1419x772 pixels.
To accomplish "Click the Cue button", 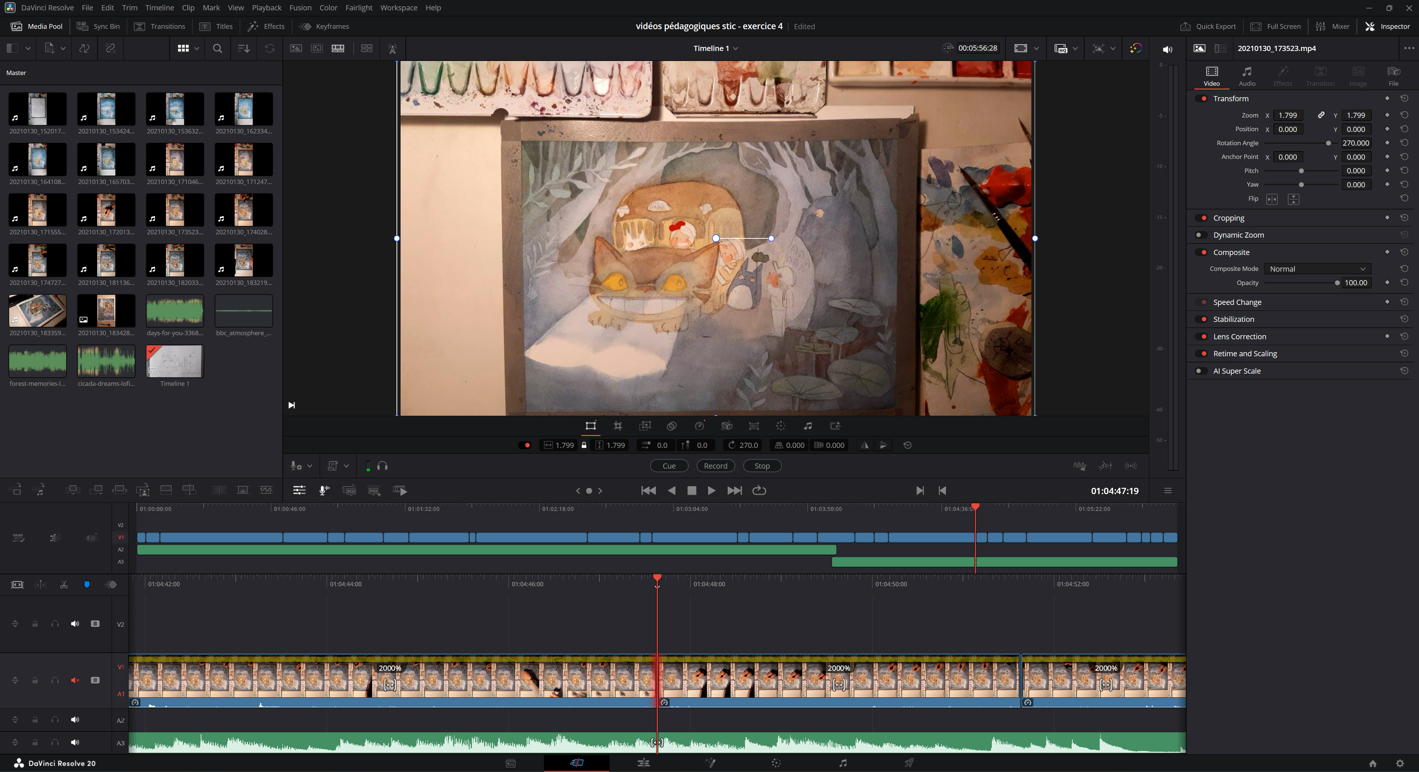I will [x=669, y=466].
